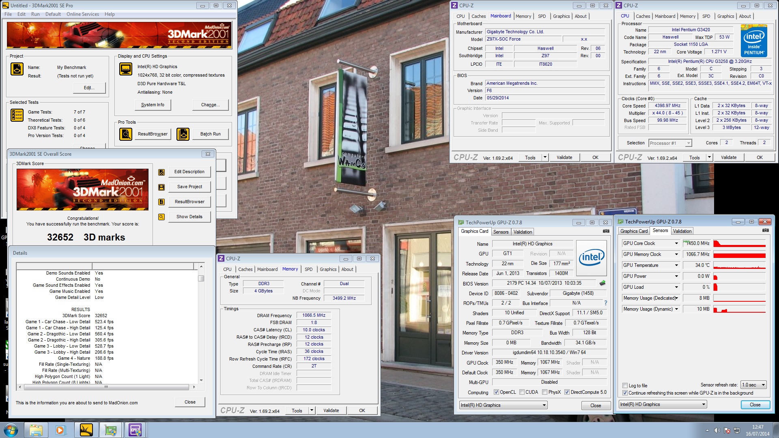
Task: Click 3DMark2001 taskbar icon
Action: coord(86,430)
